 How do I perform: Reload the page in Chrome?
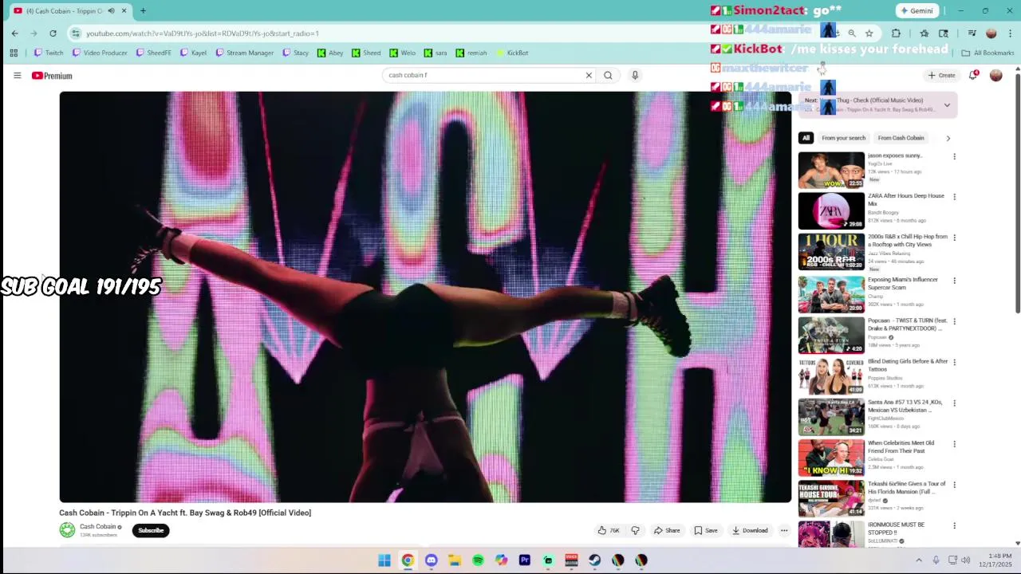coord(53,33)
